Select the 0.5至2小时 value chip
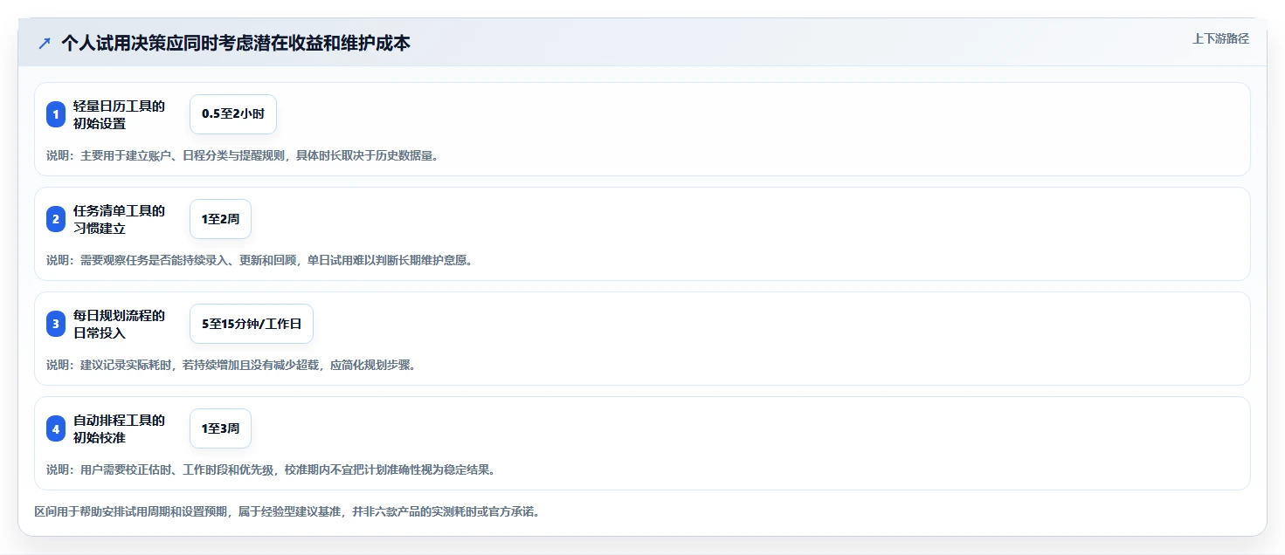Screen dimensions: 1285x555 click(233, 114)
